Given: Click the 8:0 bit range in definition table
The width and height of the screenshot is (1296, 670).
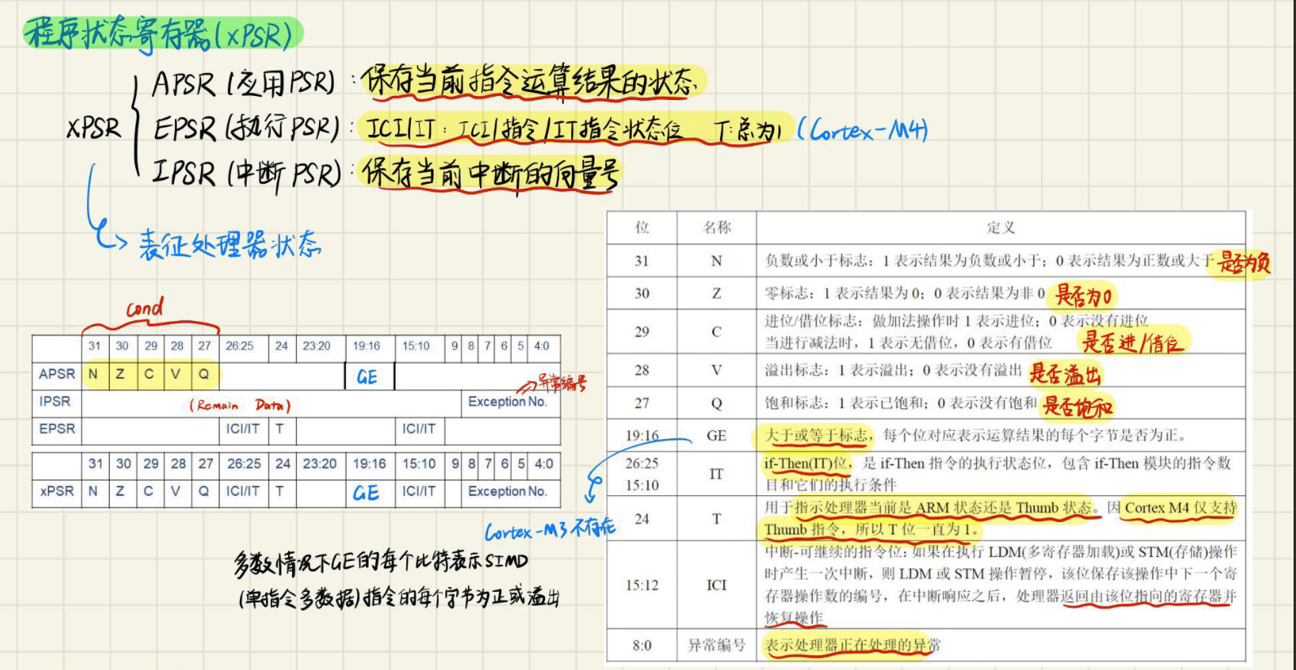Looking at the screenshot, I should 642,645.
